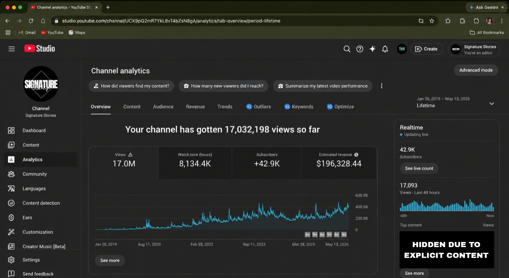The image size is (509, 278).
Task: Open Creator Music [Beta] in sidebar
Action: pos(41,247)
